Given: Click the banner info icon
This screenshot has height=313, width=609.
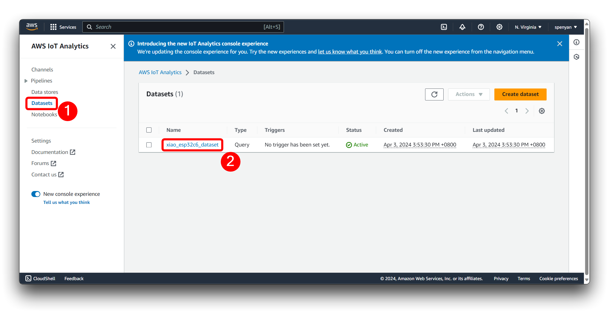Looking at the screenshot, I should point(131,44).
